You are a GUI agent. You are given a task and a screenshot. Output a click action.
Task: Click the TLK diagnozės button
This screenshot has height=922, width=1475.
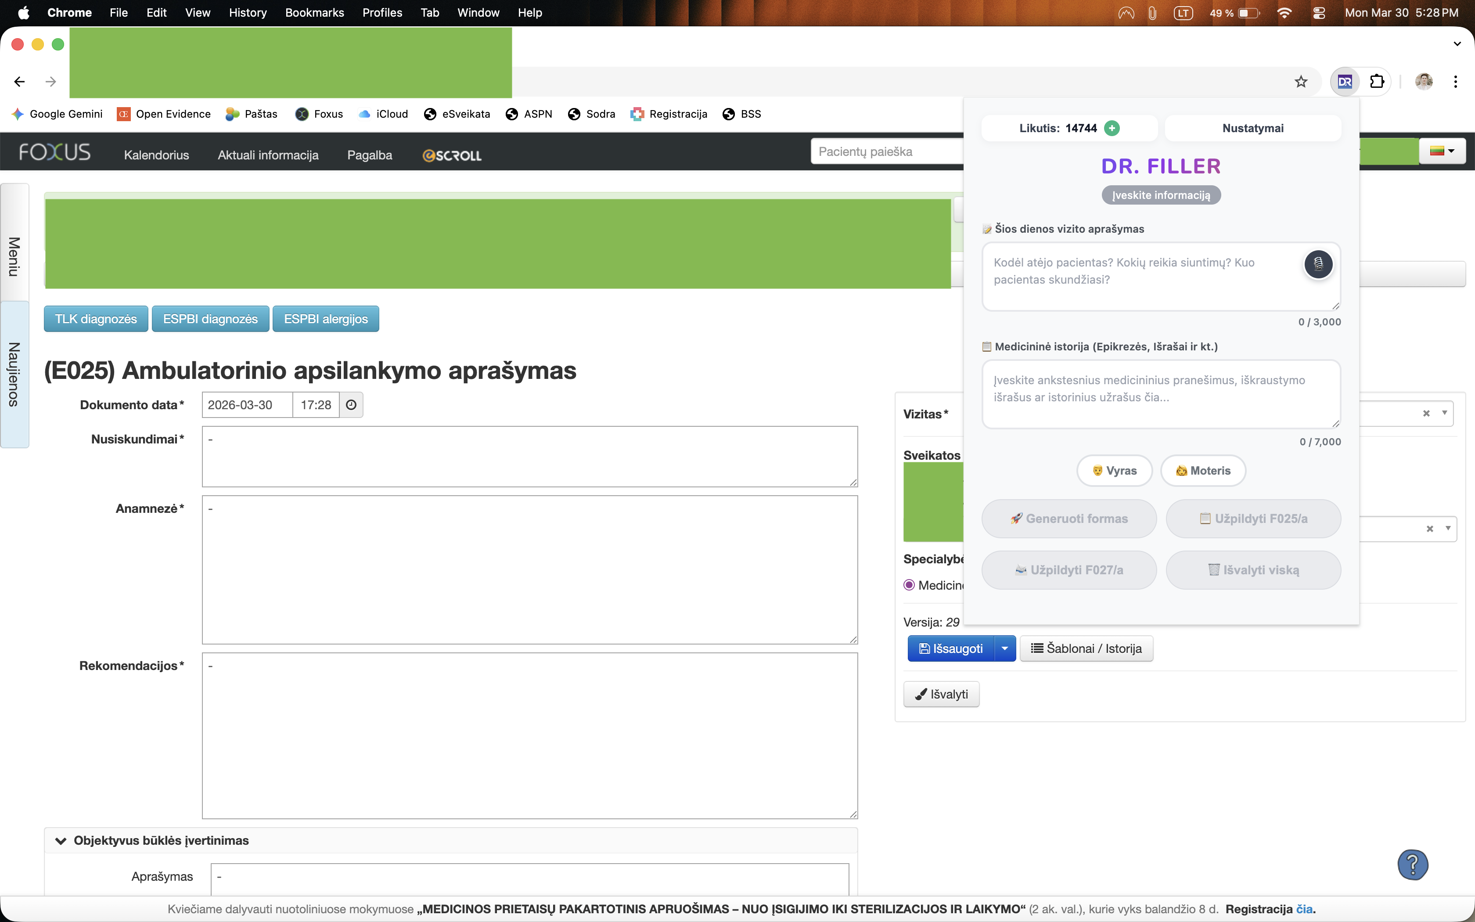pyautogui.click(x=96, y=319)
